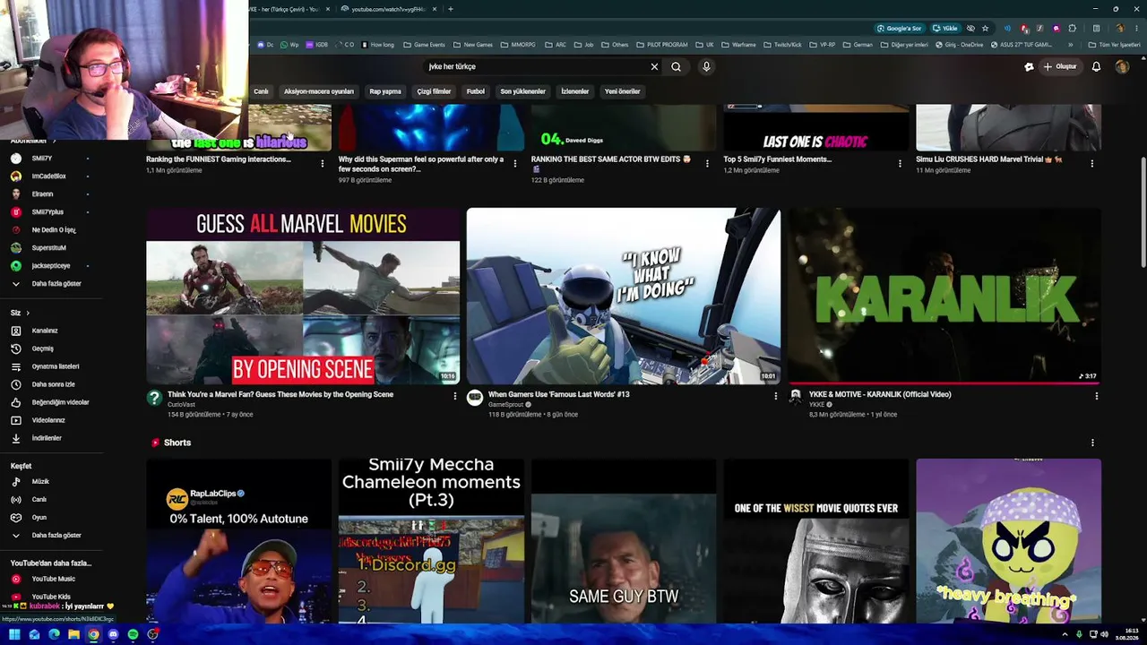Open Discord from the taskbar
Screen dimensions: 1147x645
point(113,634)
